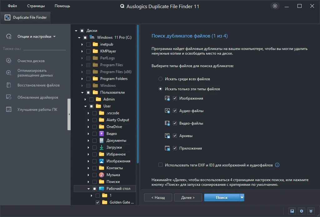320x217 pixels.
Task: Click the Музыка note icon in tree
Action: [102, 175]
